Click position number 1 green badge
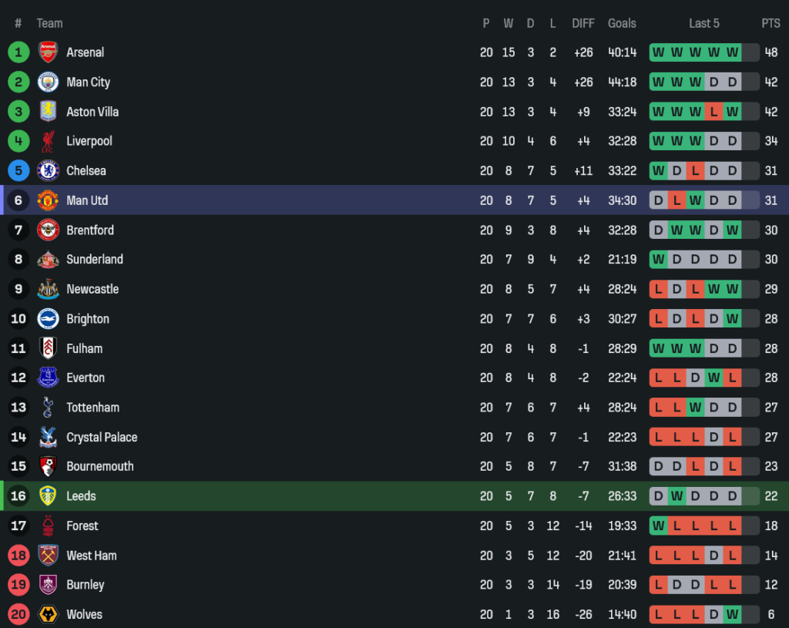 pyautogui.click(x=18, y=52)
